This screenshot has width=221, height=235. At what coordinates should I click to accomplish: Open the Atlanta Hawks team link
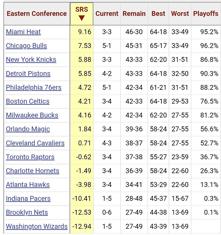pyautogui.click(x=28, y=185)
